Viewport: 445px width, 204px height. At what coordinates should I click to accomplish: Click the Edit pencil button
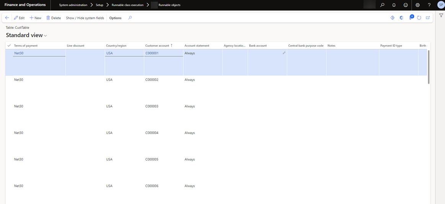[x=19, y=18]
